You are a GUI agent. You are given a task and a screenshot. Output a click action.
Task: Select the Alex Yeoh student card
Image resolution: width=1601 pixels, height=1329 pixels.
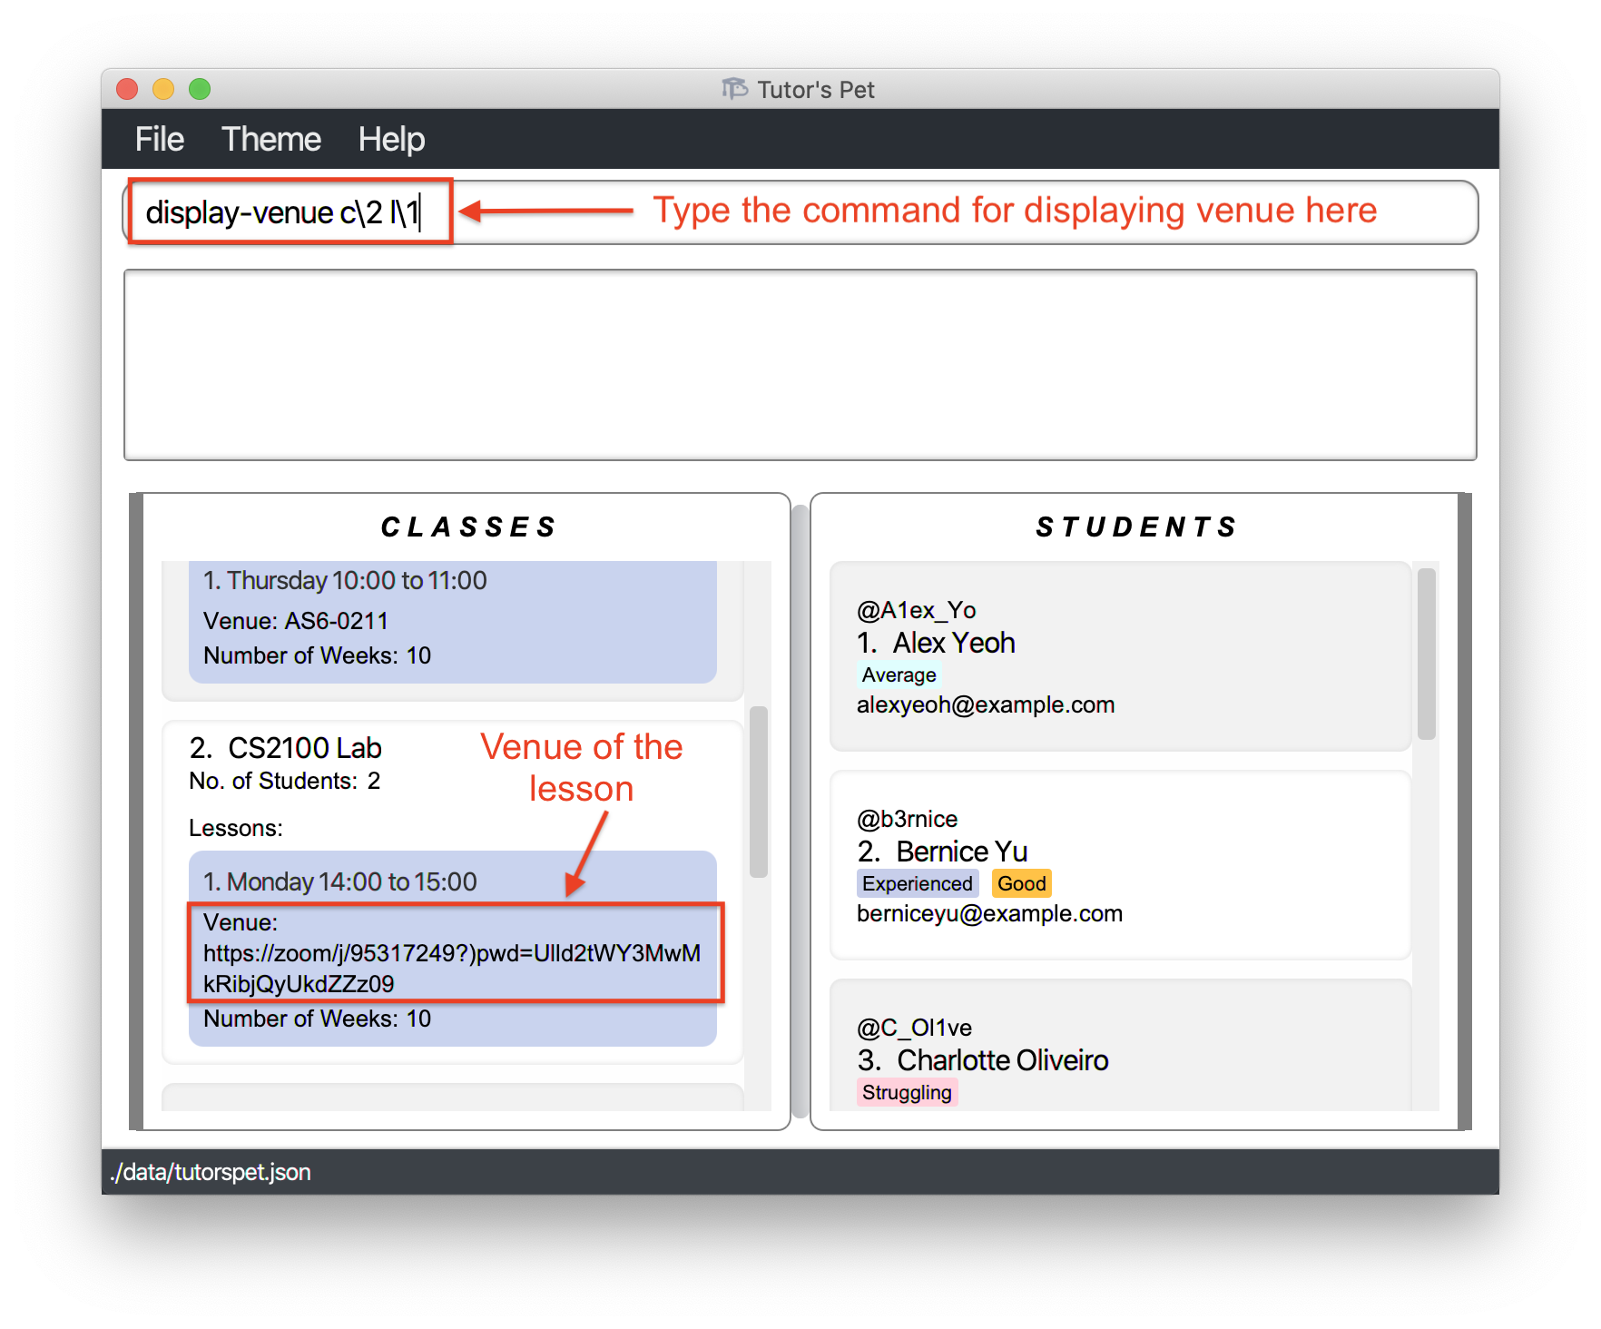click(x=1120, y=656)
